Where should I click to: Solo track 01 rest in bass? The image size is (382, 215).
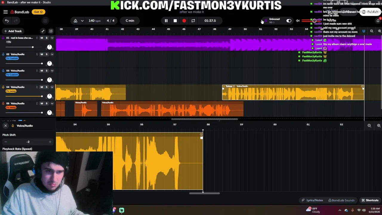point(47,38)
